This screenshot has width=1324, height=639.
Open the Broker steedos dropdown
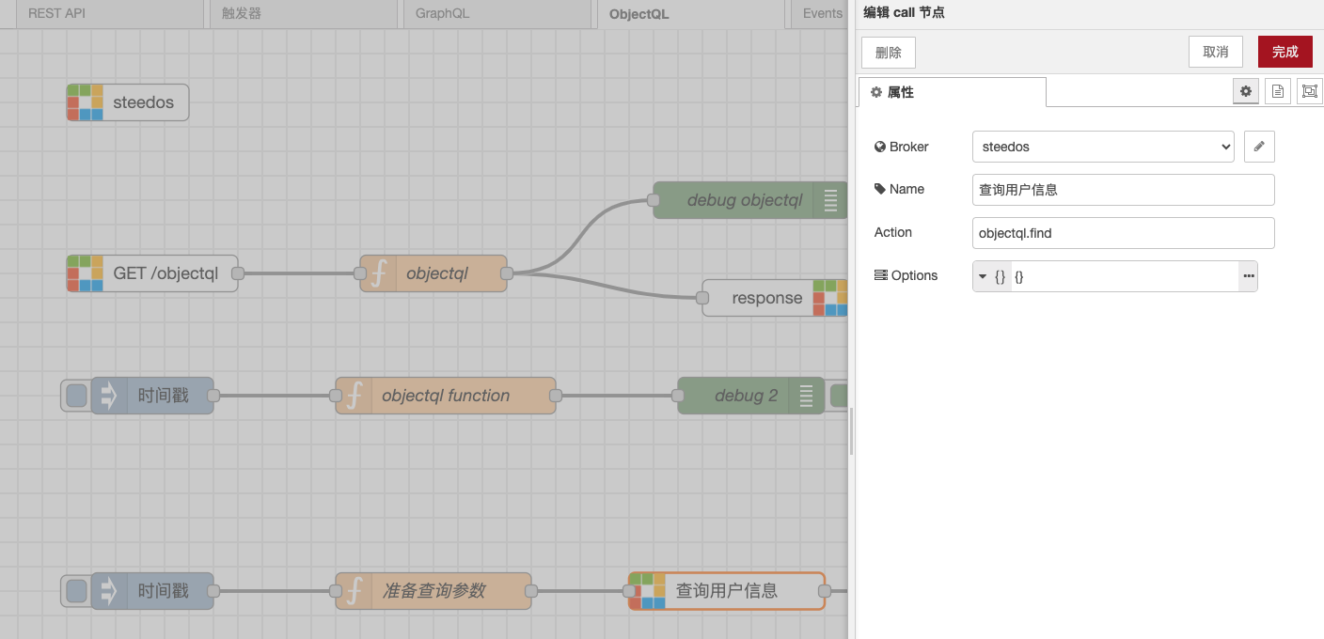tap(1103, 147)
